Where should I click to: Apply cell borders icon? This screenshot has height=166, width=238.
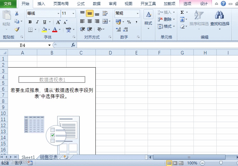coord(30,30)
